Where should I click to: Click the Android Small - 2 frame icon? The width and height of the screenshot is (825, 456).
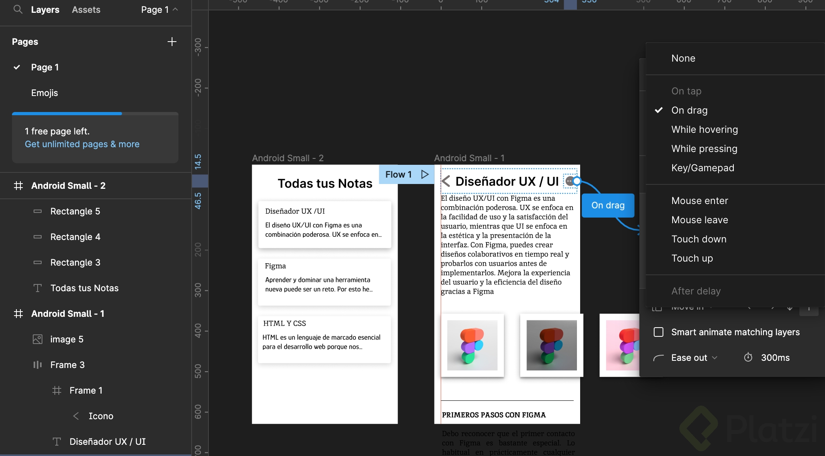pos(18,186)
